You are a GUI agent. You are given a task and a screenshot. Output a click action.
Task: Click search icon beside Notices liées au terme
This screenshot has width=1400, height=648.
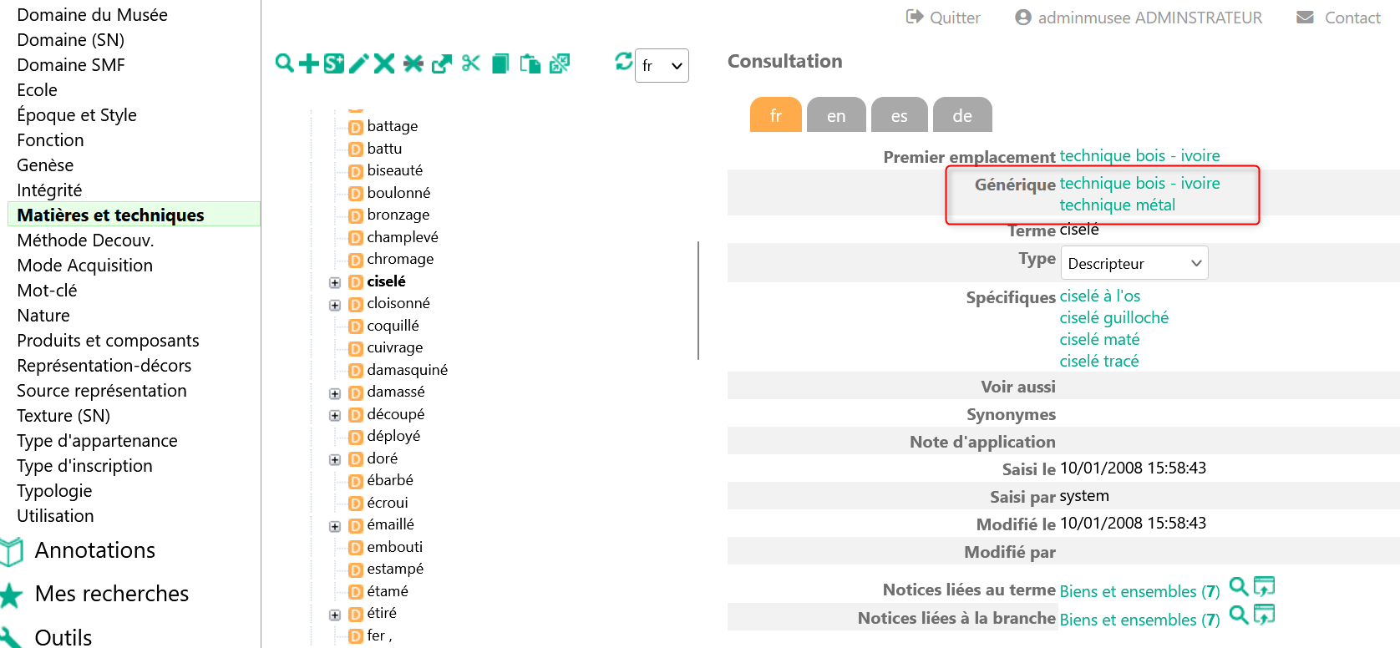[1239, 587]
